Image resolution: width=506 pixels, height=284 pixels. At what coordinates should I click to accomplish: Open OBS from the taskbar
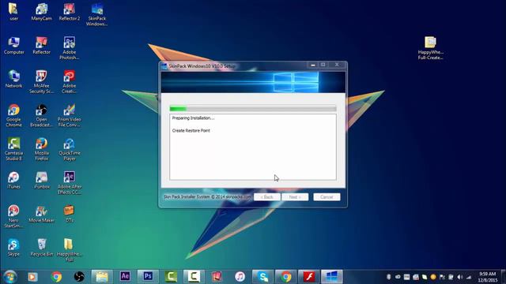coord(79,277)
